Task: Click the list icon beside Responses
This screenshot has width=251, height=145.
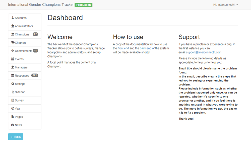Action: coord(13,76)
